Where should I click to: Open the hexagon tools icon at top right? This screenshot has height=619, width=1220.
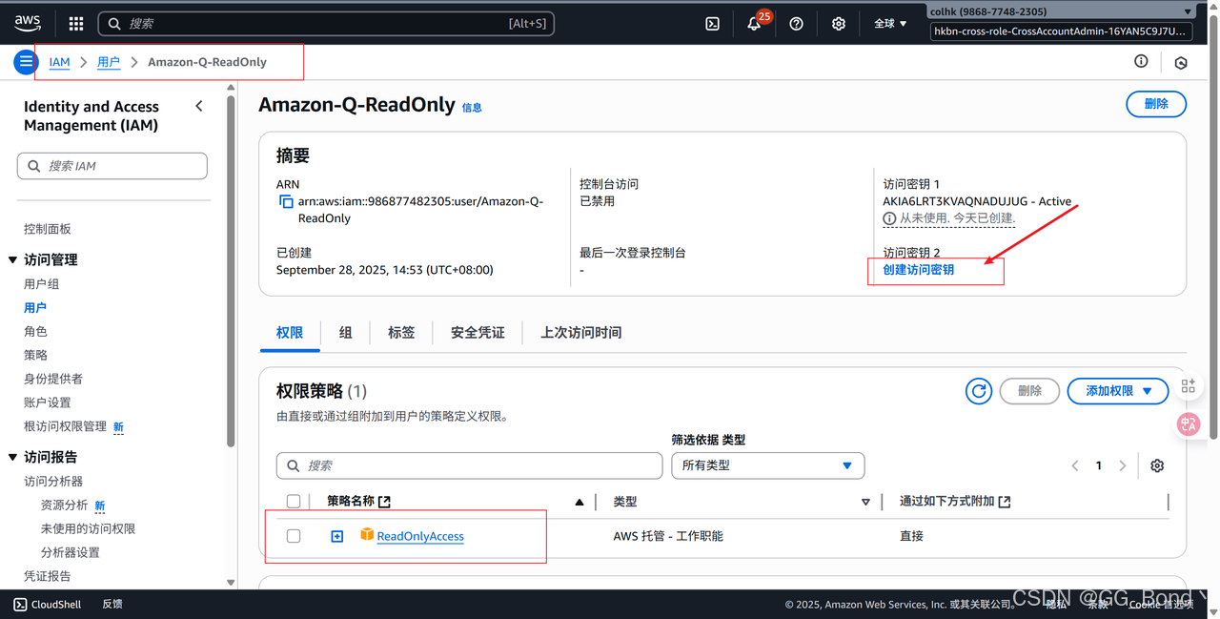click(x=1181, y=63)
